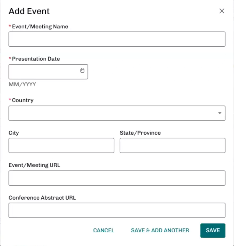Viewport: 234px width, 246px height.
Task: Click the City label text
Action: 14,133
